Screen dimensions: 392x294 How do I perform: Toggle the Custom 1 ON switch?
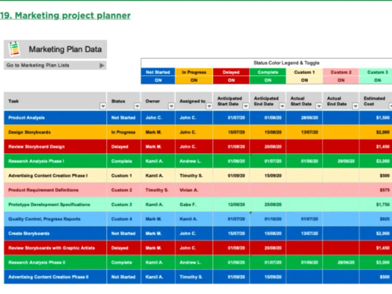[x=304, y=80]
